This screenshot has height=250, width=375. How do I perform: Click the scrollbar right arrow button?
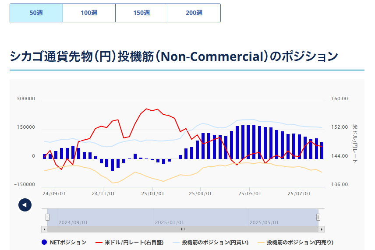click(322, 229)
